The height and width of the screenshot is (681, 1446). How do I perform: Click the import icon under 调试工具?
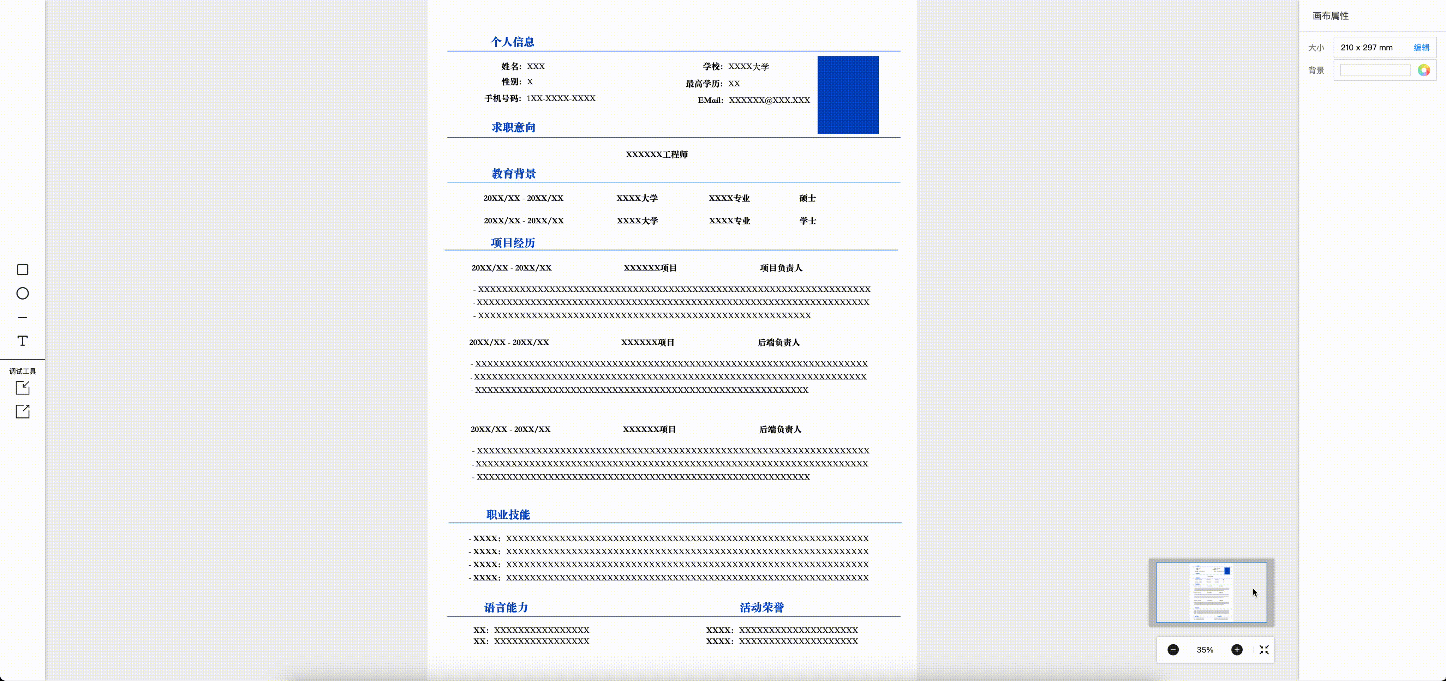(23, 388)
